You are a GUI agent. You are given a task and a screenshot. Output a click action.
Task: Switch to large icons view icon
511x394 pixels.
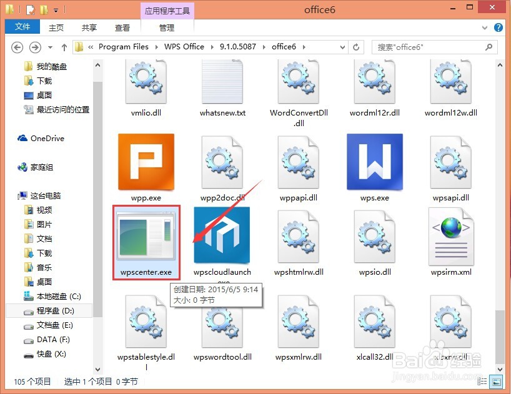coord(497,382)
